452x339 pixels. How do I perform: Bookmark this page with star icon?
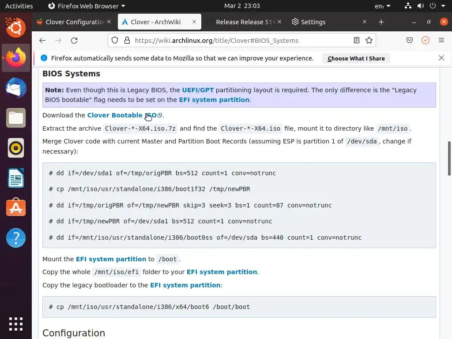tap(369, 40)
